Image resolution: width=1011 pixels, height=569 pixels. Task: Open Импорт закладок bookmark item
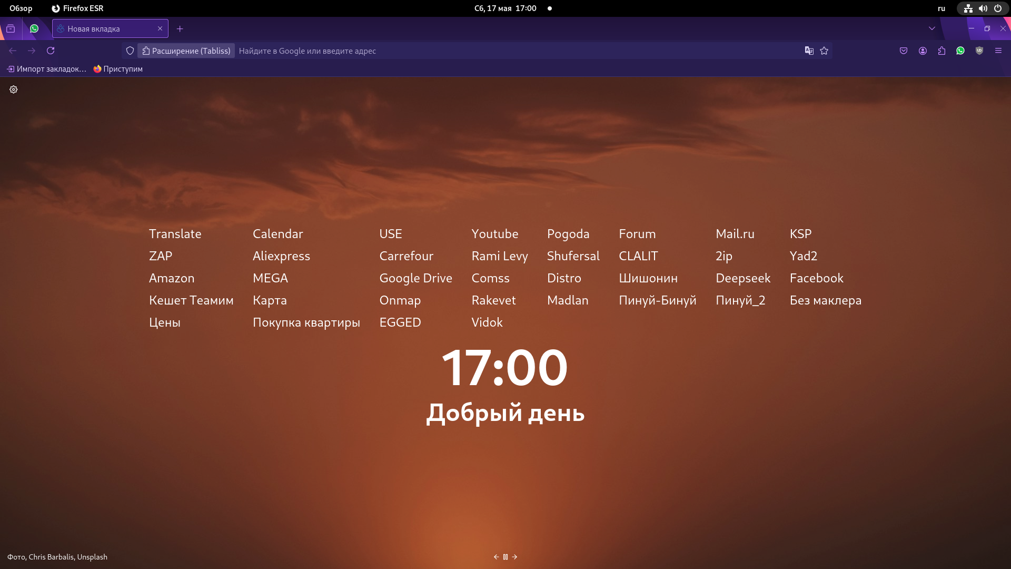pyautogui.click(x=46, y=69)
